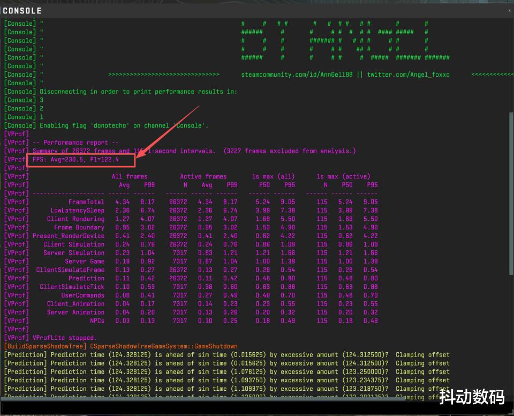Image resolution: width=514 pixels, height=416 pixels.
Task: Click the 'Client_Animation' row label
Action: click(75, 304)
